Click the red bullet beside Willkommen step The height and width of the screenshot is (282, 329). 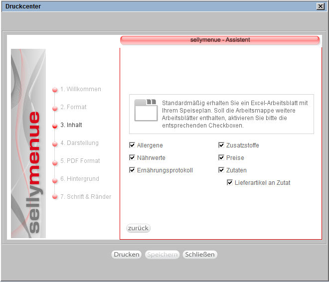point(55,90)
